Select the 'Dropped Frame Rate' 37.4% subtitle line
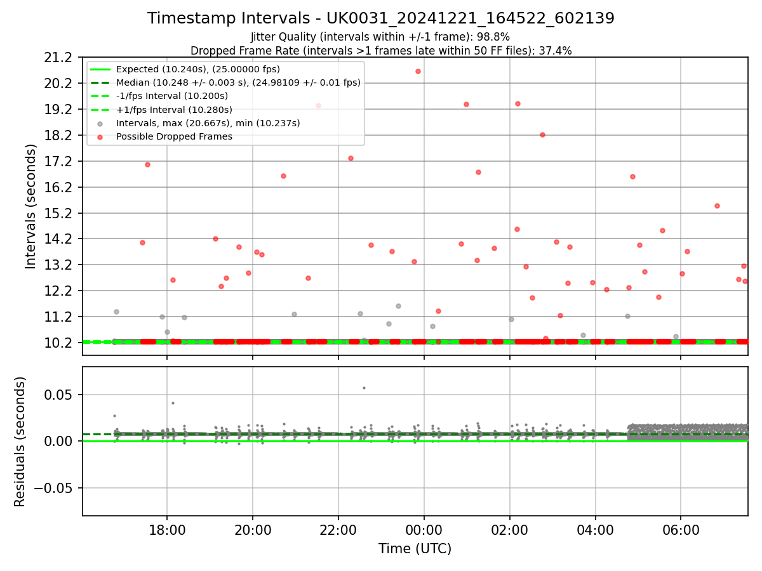 point(381,51)
